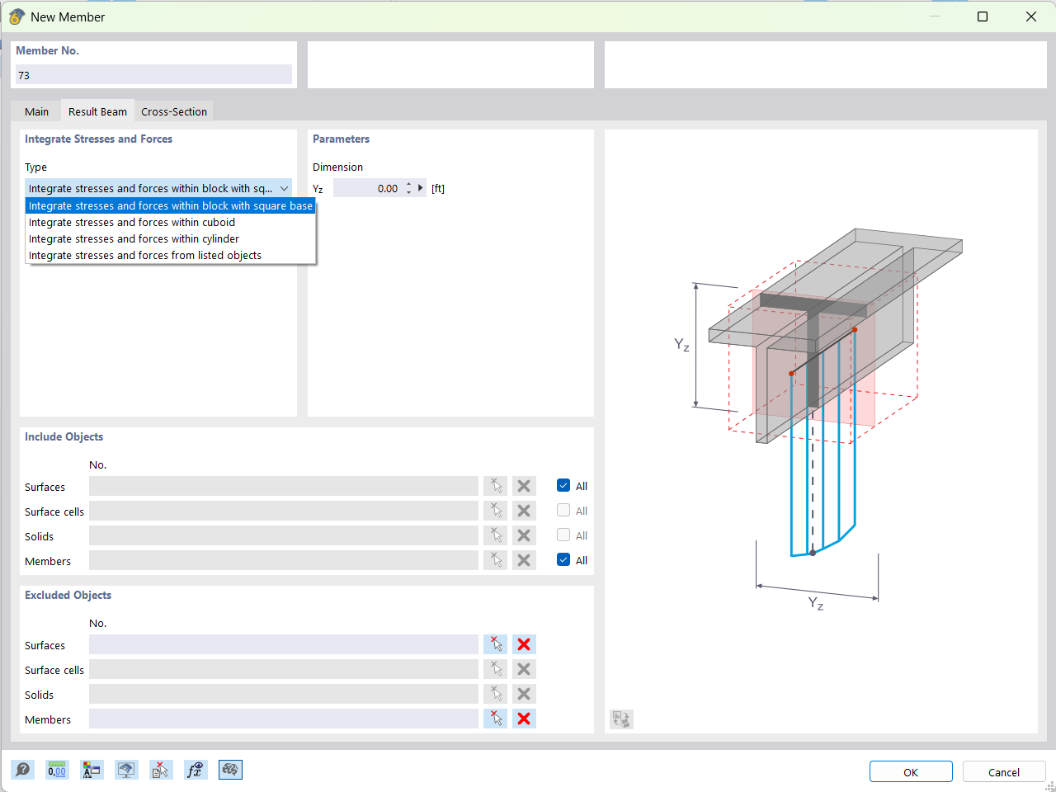Open the comment/text settings icon in bottom toolbar
The height and width of the screenshot is (792, 1056).
coord(92,770)
